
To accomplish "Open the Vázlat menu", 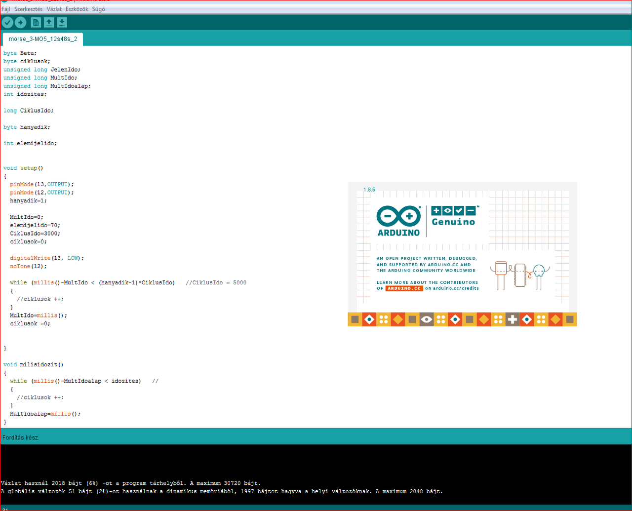I will coord(54,9).
